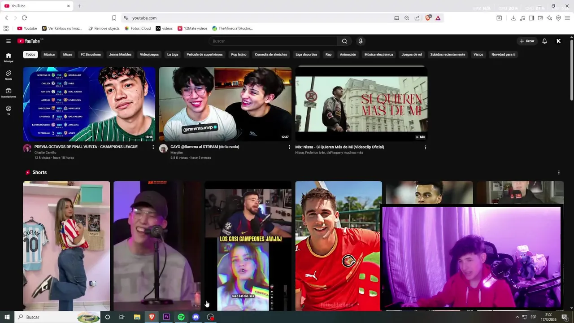Viewport: 574px width, 323px height.
Task: Open Shorts in the sidebar
Action: click(8, 75)
